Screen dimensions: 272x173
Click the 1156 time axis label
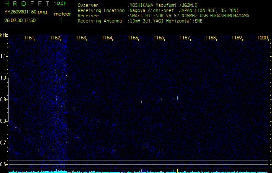click(x=159, y=38)
